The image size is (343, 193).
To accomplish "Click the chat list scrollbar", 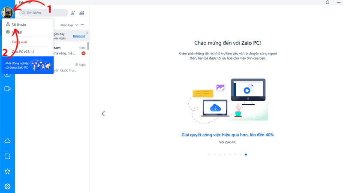I will point(88,46).
